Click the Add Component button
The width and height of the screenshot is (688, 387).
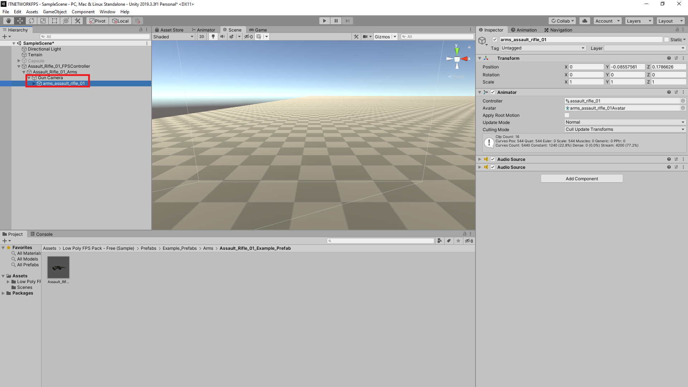(x=582, y=178)
